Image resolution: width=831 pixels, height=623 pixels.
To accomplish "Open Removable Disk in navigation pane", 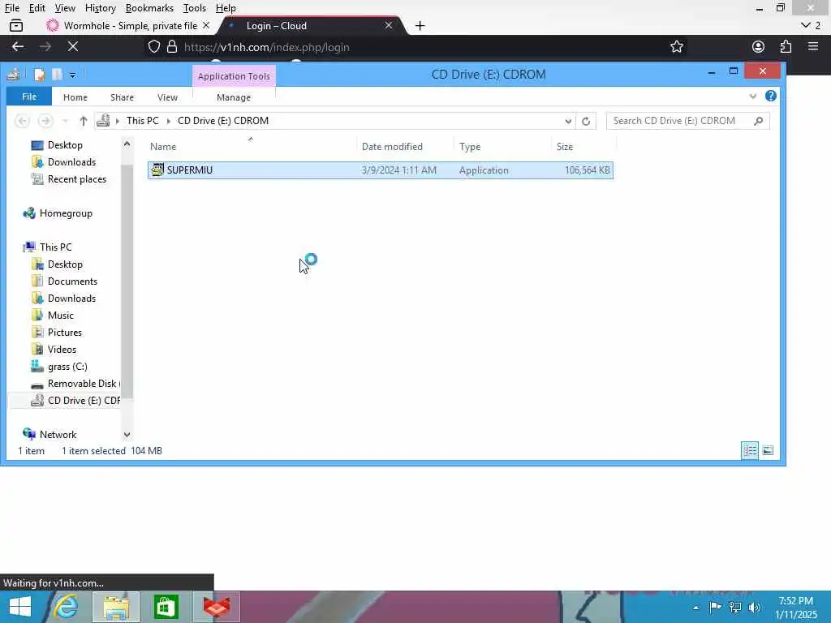I will click(x=75, y=384).
